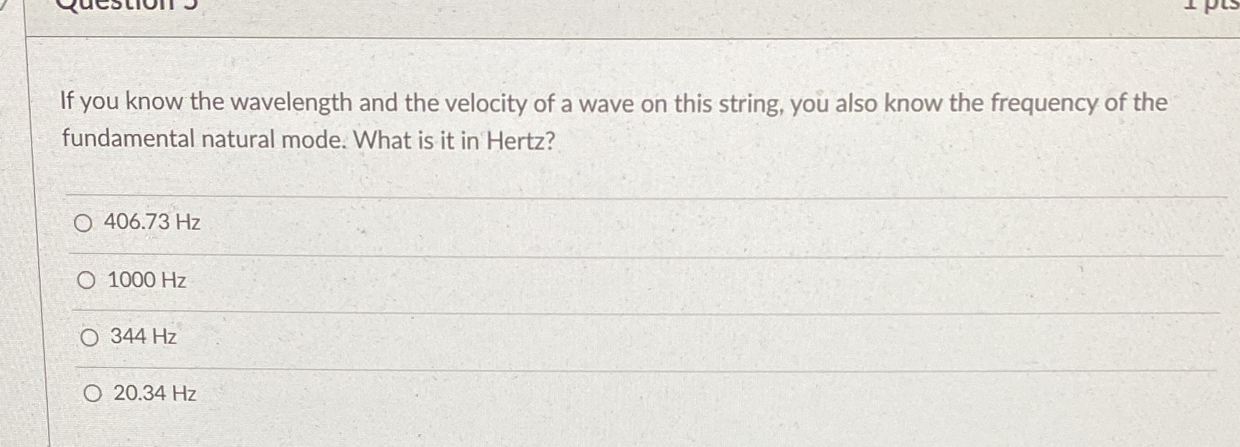Click the radio circle beside 1000 Hz

pos(88,281)
